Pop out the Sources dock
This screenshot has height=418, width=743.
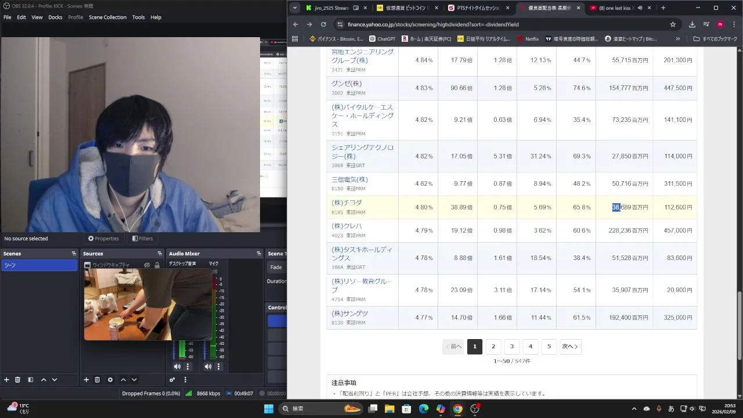160,254
